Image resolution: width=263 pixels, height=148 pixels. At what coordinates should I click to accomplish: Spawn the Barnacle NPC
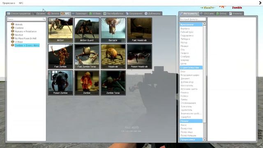[113, 30]
